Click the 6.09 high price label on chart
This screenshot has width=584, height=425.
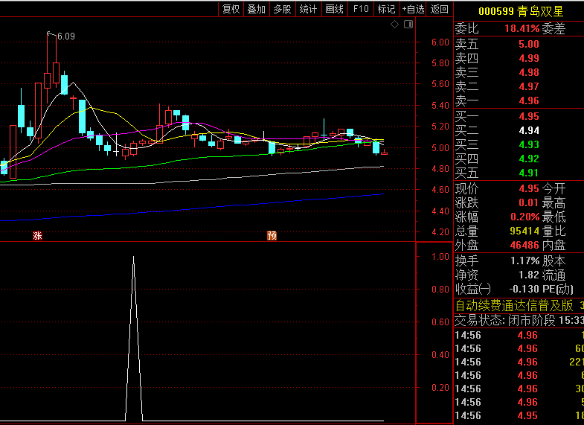[66, 36]
